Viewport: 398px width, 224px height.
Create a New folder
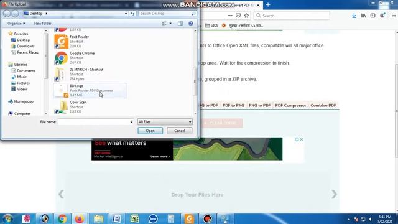pyautogui.click(x=43, y=24)
